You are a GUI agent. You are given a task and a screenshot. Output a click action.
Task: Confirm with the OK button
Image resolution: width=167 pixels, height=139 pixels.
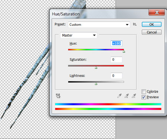(x=152, y=24)
